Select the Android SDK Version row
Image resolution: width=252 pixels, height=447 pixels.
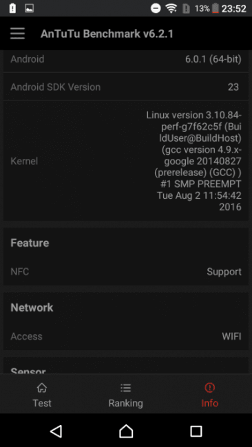pos(126,87)
